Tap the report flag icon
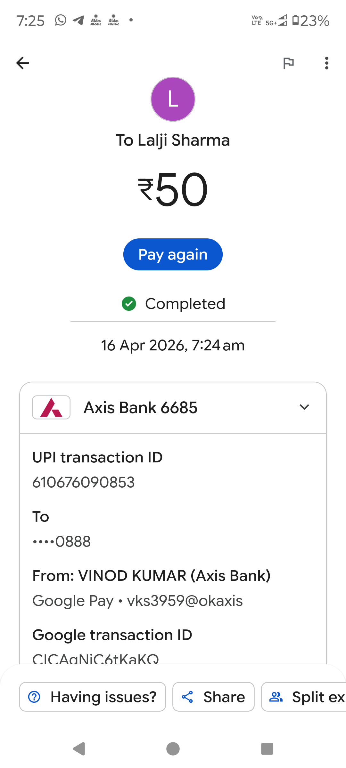 (x=288, y=63)
